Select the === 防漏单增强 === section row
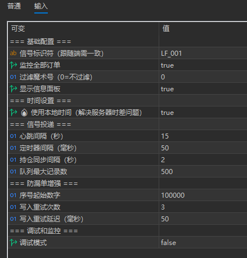Screen dimensions: 247x258 [128, 184]
